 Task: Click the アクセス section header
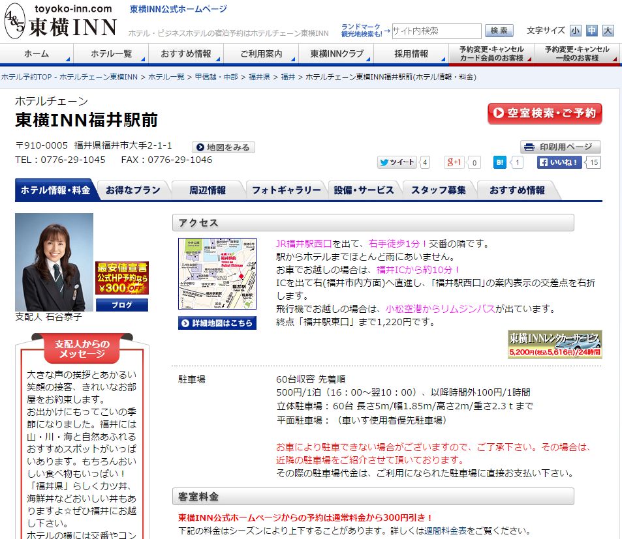point(373,222)
